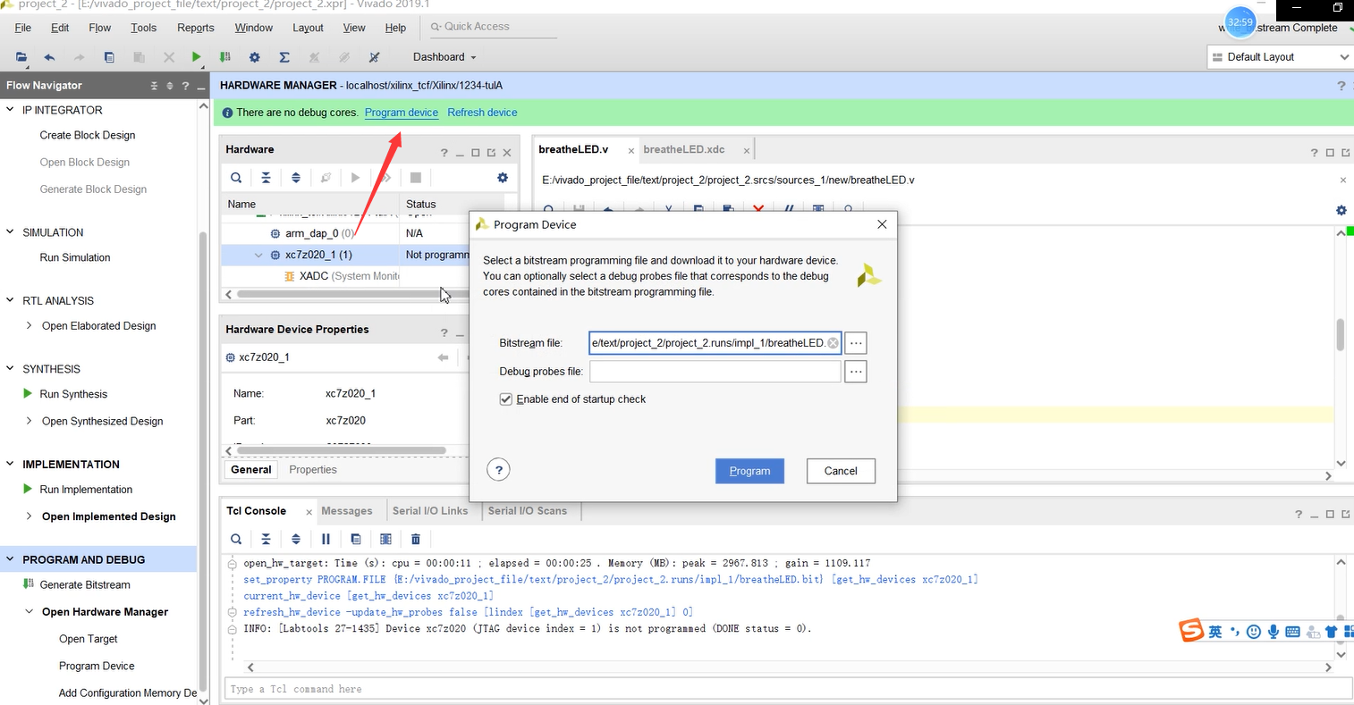Click the microphone icon in the IME bar

[1274, 632]
